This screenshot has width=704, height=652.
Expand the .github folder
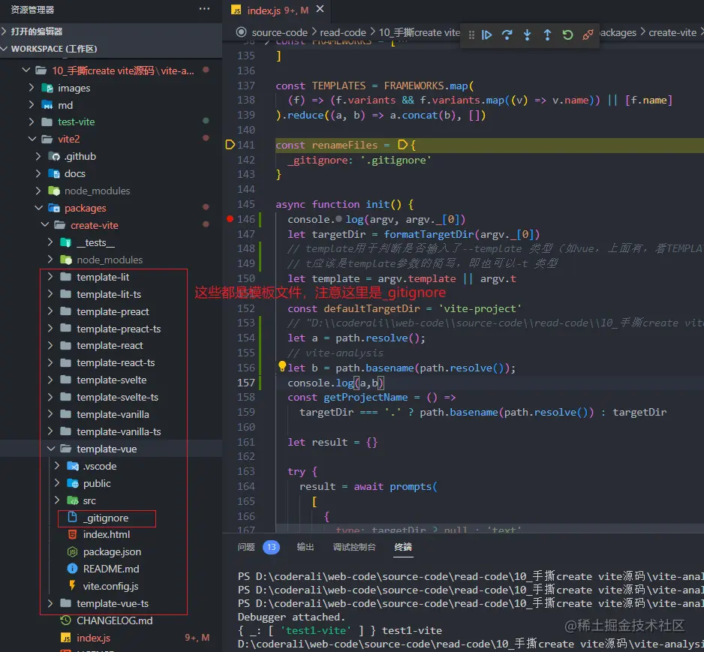(x=80, y=156)
